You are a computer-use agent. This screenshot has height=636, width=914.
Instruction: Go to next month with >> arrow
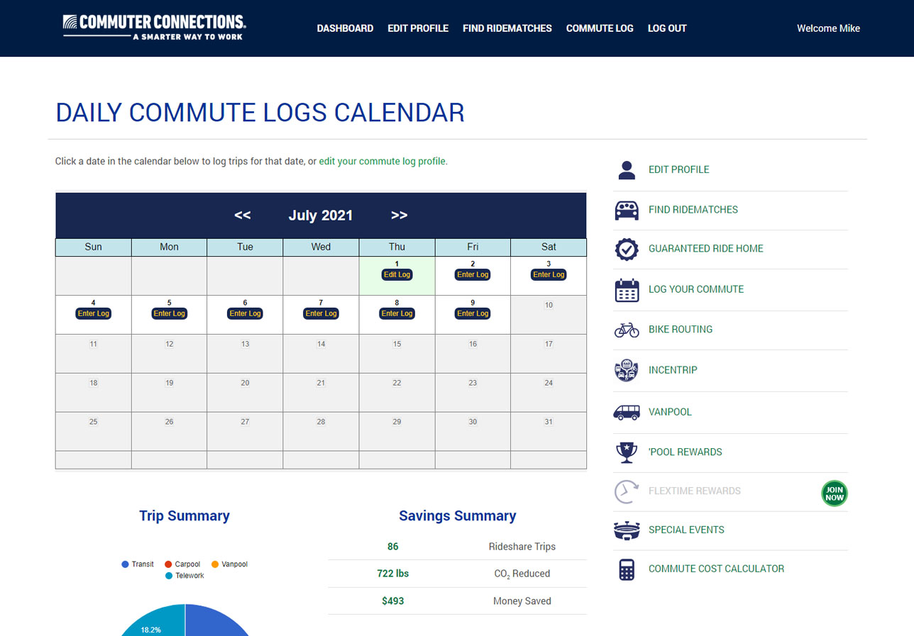click(x=399, y=216)
